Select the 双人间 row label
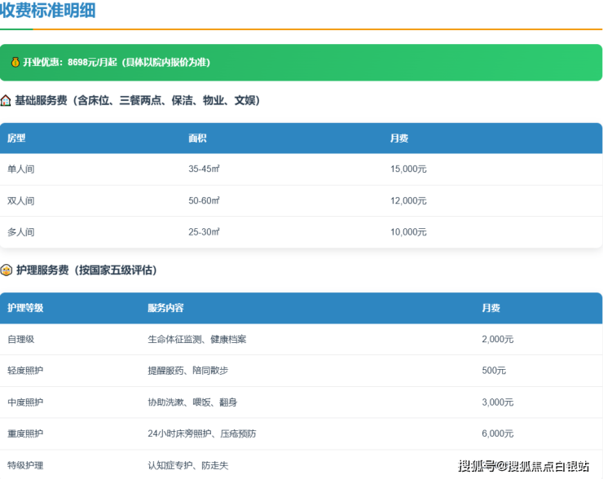This screenshot has width=603, height=479. click(x=21, y=200)
